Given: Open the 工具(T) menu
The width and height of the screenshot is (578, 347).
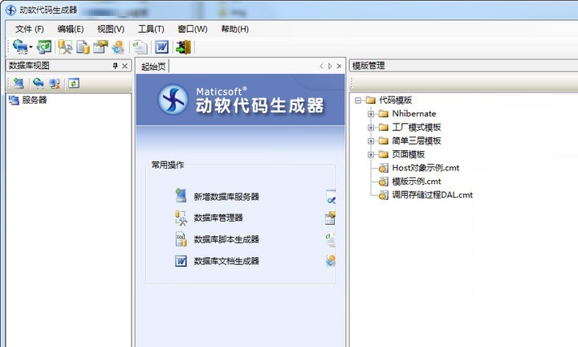Looking at the screenshot, I should (x=151, y=29).
